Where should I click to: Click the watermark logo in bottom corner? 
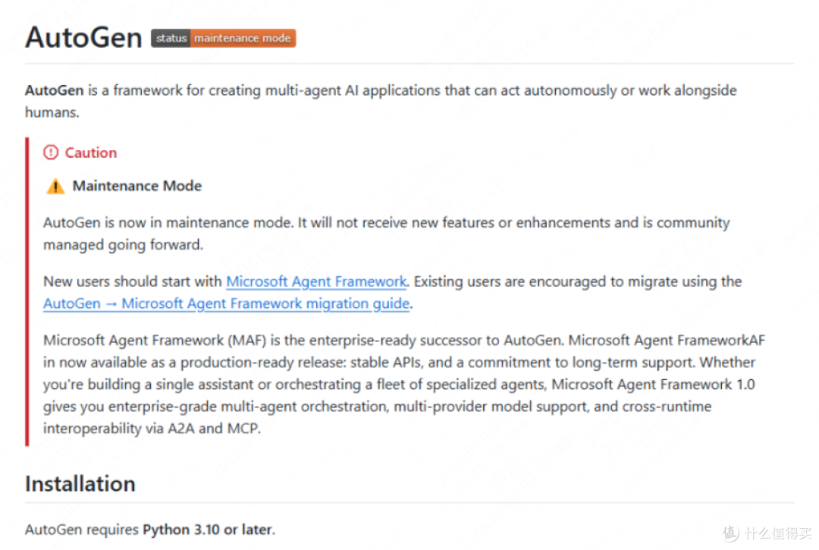pos(731,533)
